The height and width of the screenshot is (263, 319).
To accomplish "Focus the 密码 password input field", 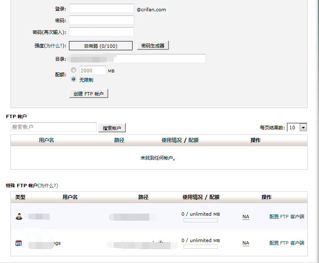I will 102,20.
